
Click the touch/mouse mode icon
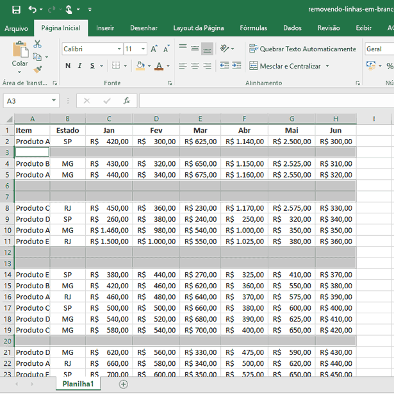69,10
